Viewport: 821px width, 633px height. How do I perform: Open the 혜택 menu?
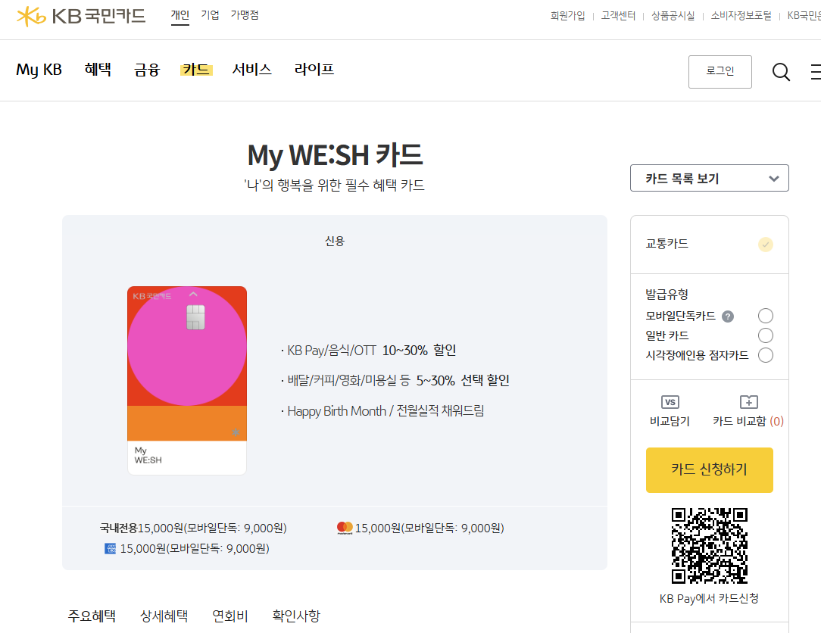(x=98, y=70)
